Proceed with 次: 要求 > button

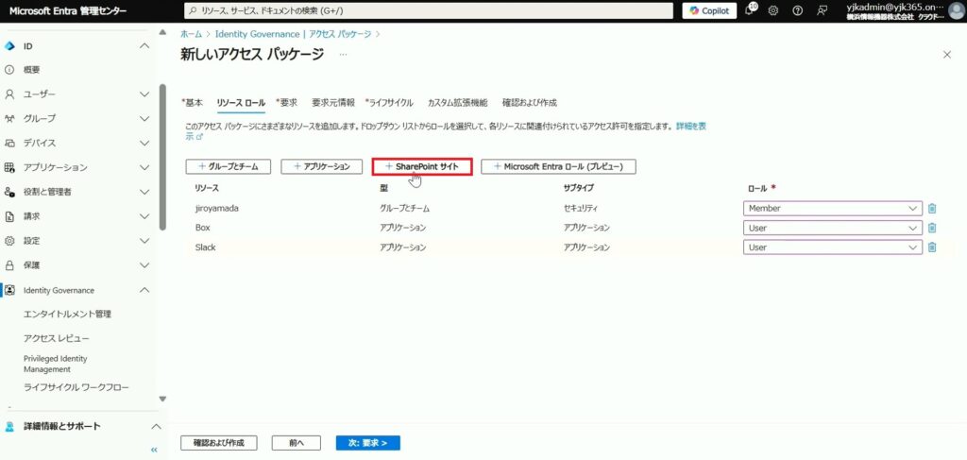click(368, 443)
